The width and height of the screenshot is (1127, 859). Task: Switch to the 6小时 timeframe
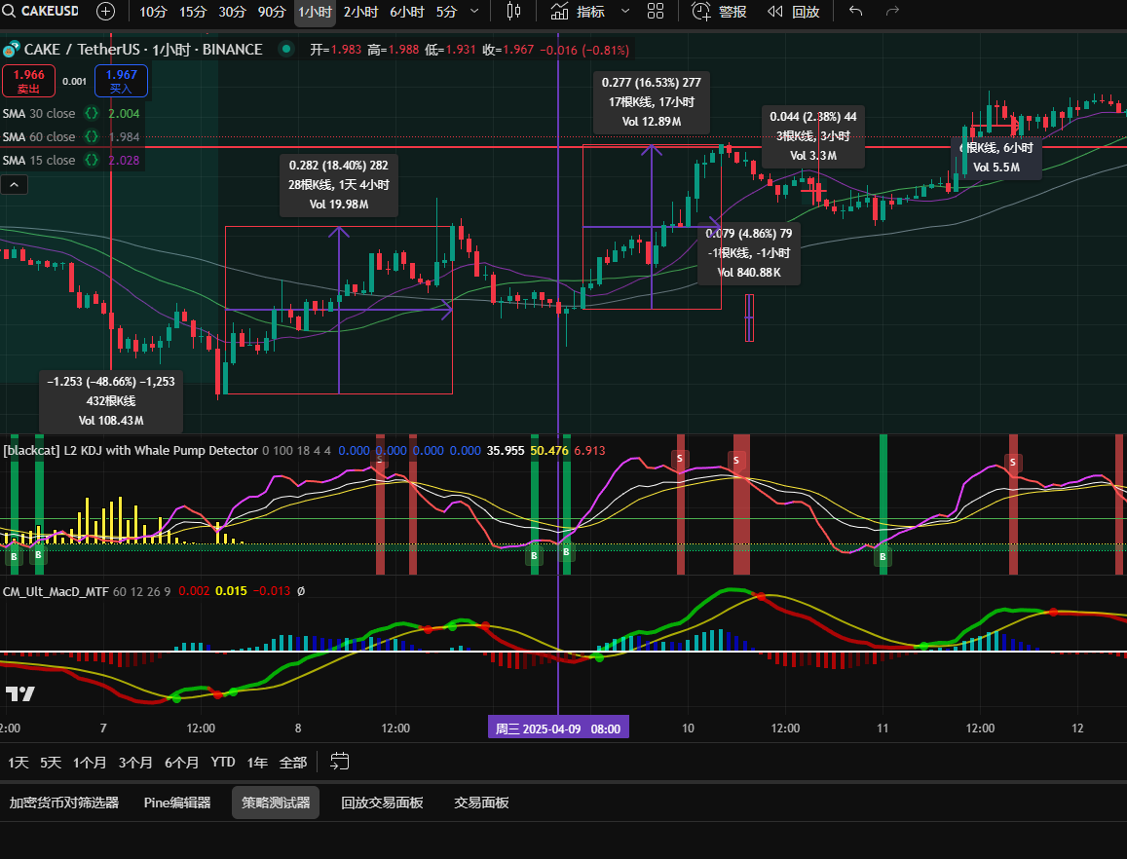click(407, 12)
